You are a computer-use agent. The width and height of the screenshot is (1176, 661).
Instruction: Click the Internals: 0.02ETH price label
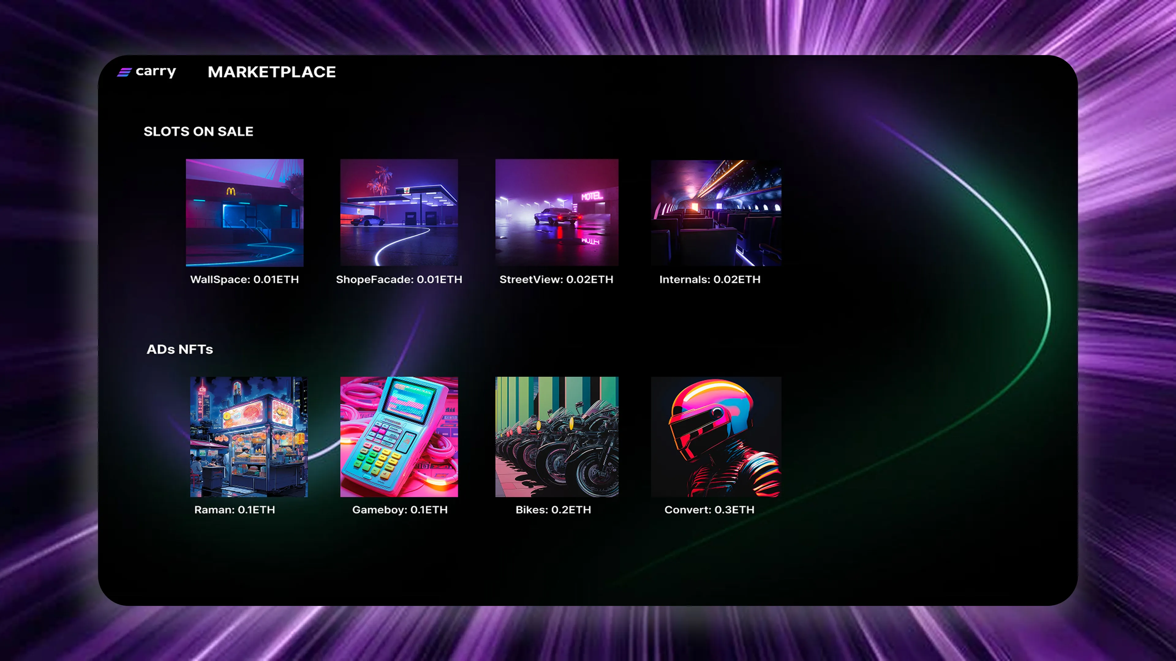[710, 279]
